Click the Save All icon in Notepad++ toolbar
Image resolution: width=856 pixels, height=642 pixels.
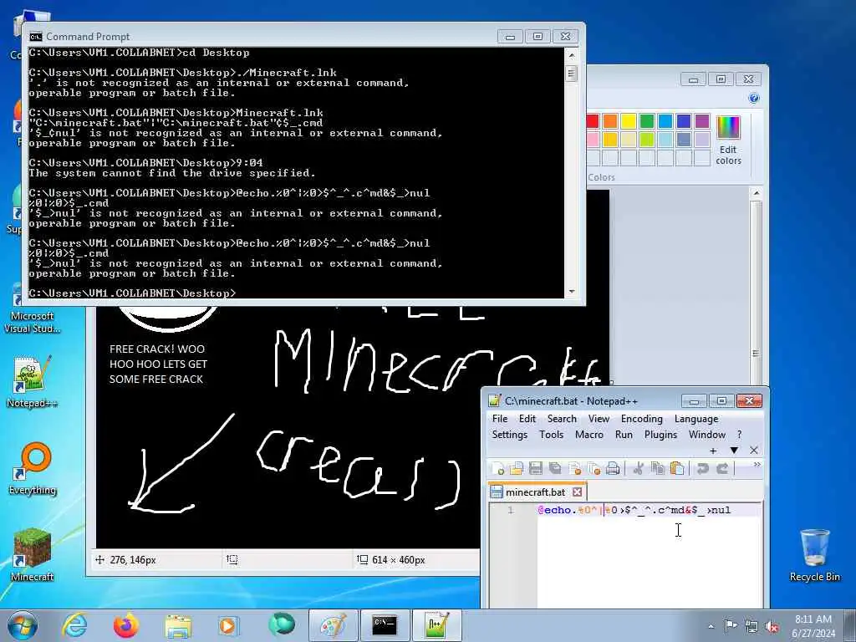pyautogui.click(x=555, y=468)
